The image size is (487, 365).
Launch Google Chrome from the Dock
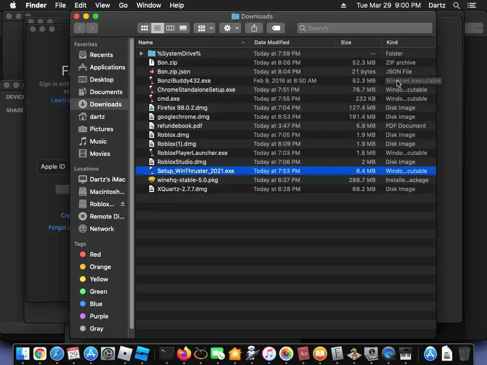pos(40,354)
